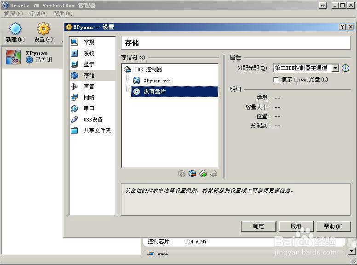
Task: Open the 串口 (Serial ports) settings category
Action: point(92,109)
